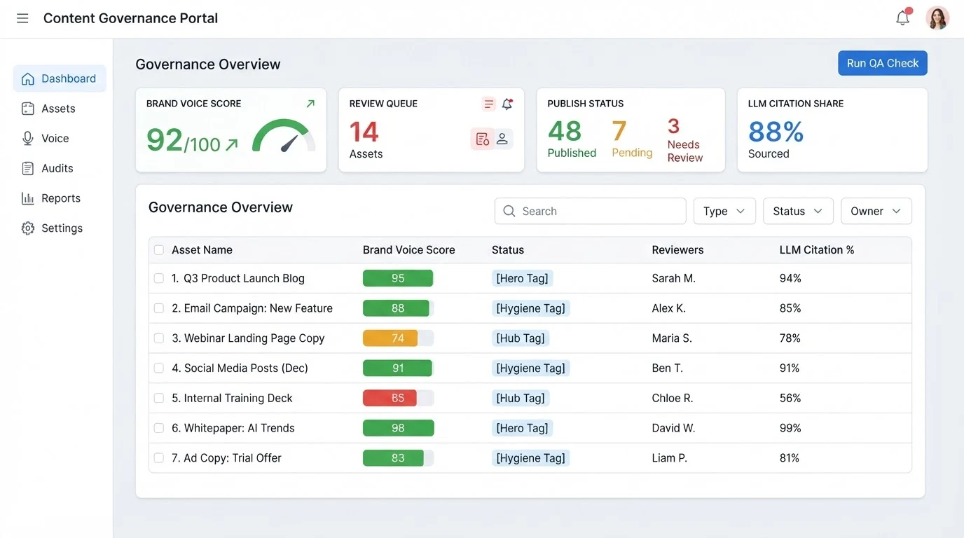Open the Type filter dropdown
This screenshot has width=964, height=538.
[724, 211]
